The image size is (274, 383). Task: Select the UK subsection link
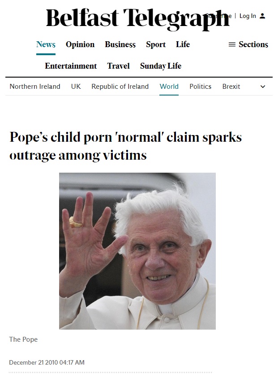click(76, 87)
